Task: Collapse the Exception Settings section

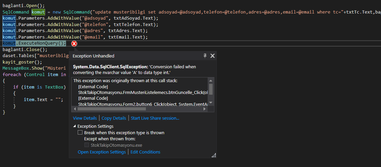Action: coord(75,126)
